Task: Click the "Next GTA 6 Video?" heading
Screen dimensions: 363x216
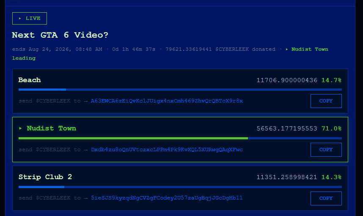Action: coord(60,35)
